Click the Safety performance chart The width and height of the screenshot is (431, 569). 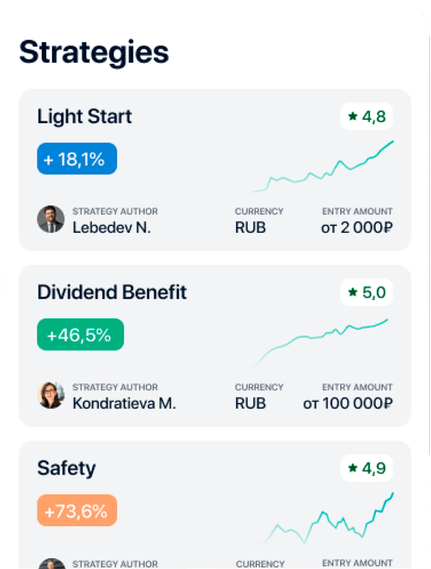[326, 519]
